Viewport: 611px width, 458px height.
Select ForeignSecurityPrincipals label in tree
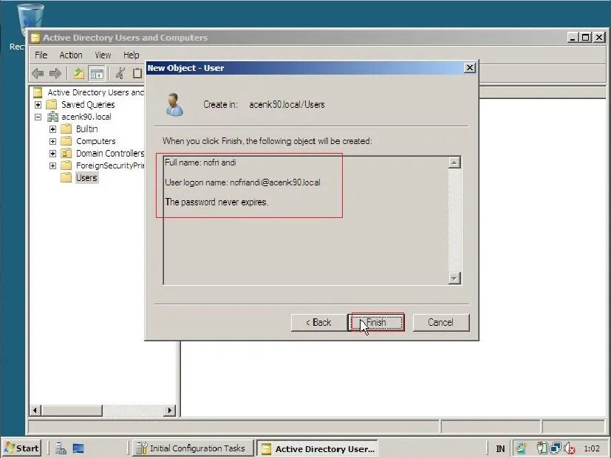click(x=110, y=165)
